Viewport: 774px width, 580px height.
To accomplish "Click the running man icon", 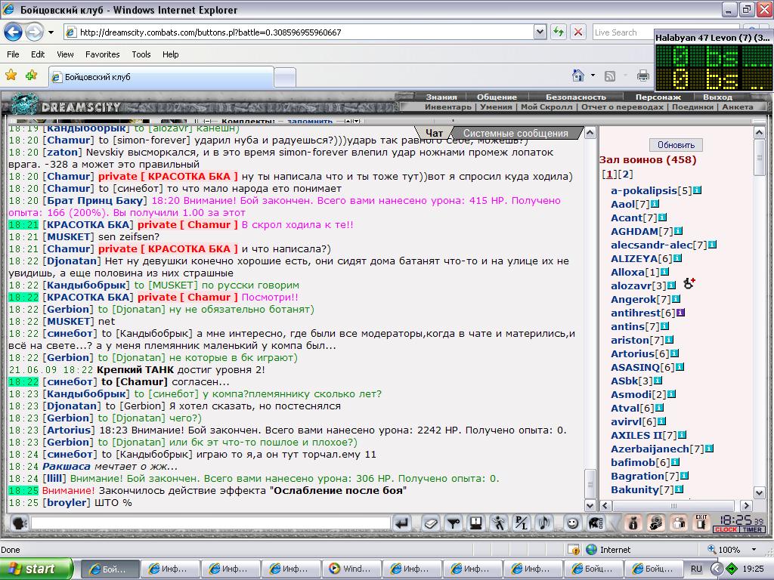I will coord(499,523).
